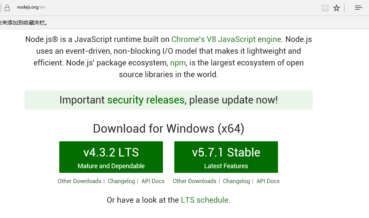Viewport: 369px width, 218px height.
Task: Open API Docs under Stable button
Action: click(x=268, y=181)
